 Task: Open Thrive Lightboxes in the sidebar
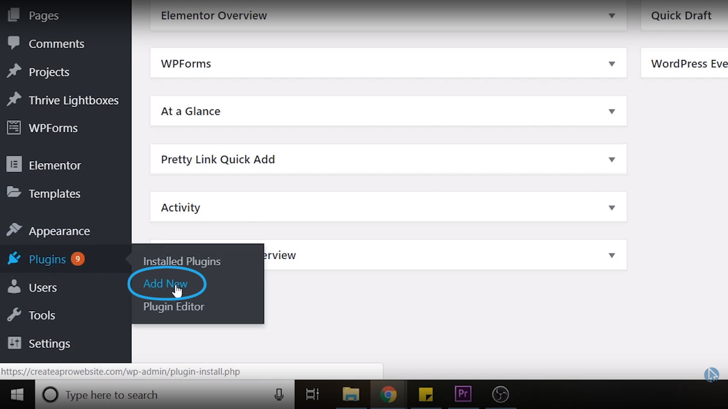74,100
